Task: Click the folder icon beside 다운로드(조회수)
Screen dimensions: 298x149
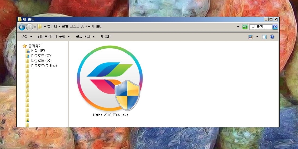Action: [x=28, y=66]
